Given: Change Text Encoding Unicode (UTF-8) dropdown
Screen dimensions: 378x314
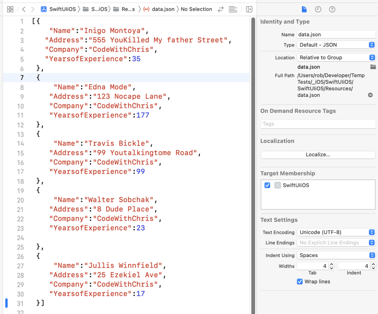Looking at the screenshot, I should [x=336, y=232].
